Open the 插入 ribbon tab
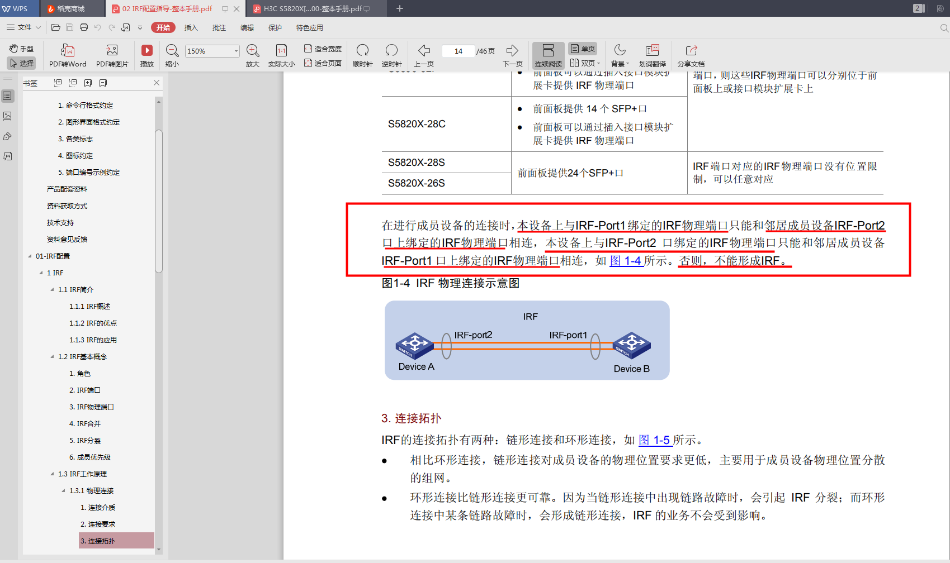The height and width of the screenshot is (563, 950). [x=191, y=27]
